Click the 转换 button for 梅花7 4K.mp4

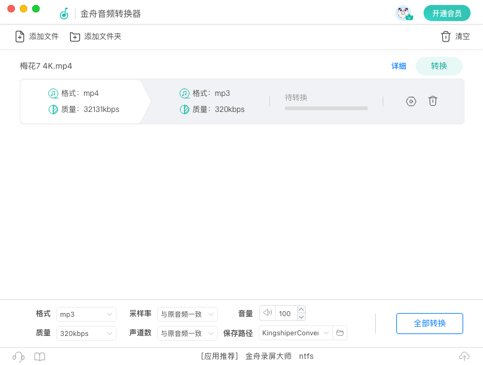(438, 66)
